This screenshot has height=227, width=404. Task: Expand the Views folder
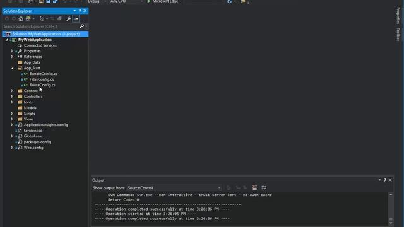12,119
